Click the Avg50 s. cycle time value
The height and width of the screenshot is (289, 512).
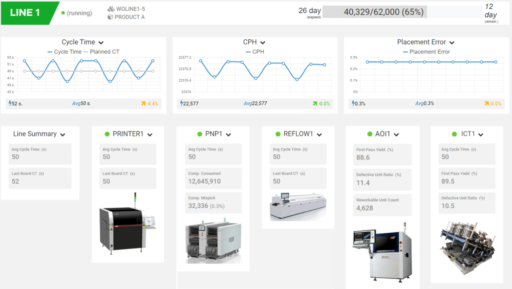(x=81, y=103)
